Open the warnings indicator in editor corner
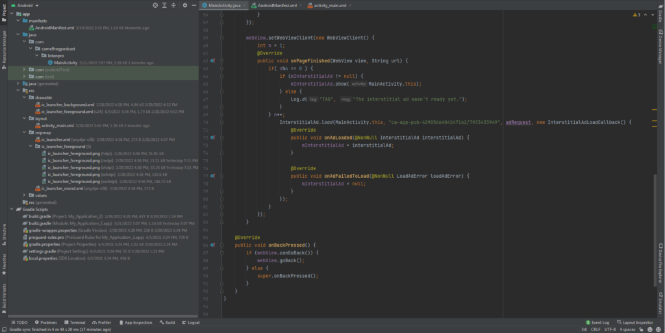Screen dimensions: 665x333 pyautogui.click(x=636, y=14)
